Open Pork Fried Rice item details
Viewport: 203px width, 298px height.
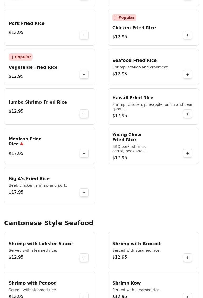coord(27,24)
